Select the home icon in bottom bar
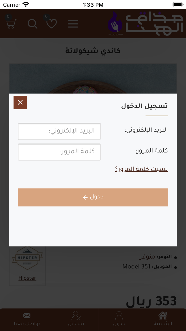The height and width of the screenshot is (331, 186). (x=163, y=316)
